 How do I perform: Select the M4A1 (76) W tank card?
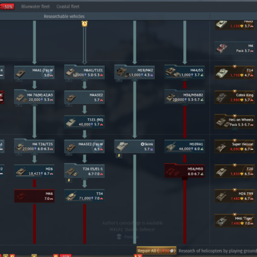tap(34, 73)
